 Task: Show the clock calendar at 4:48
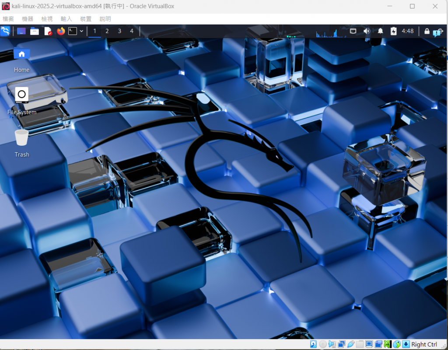pos(407,31)
